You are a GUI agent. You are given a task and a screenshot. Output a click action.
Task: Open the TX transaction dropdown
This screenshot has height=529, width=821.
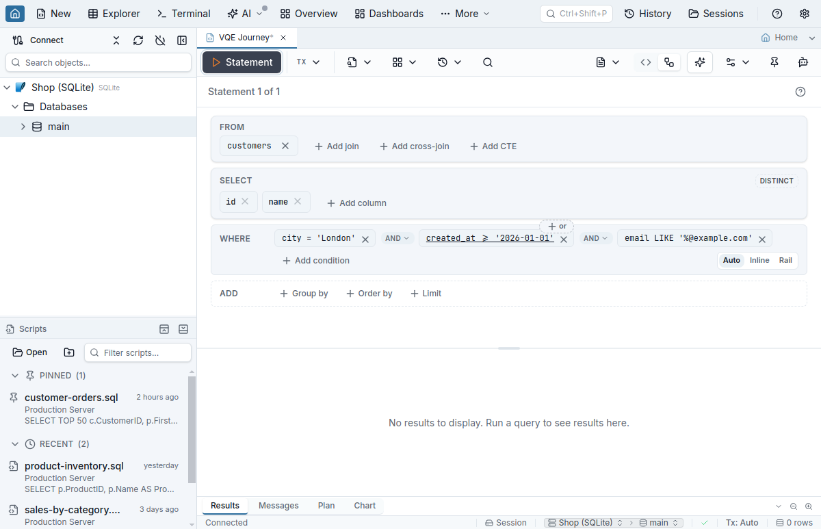point(309,62)
